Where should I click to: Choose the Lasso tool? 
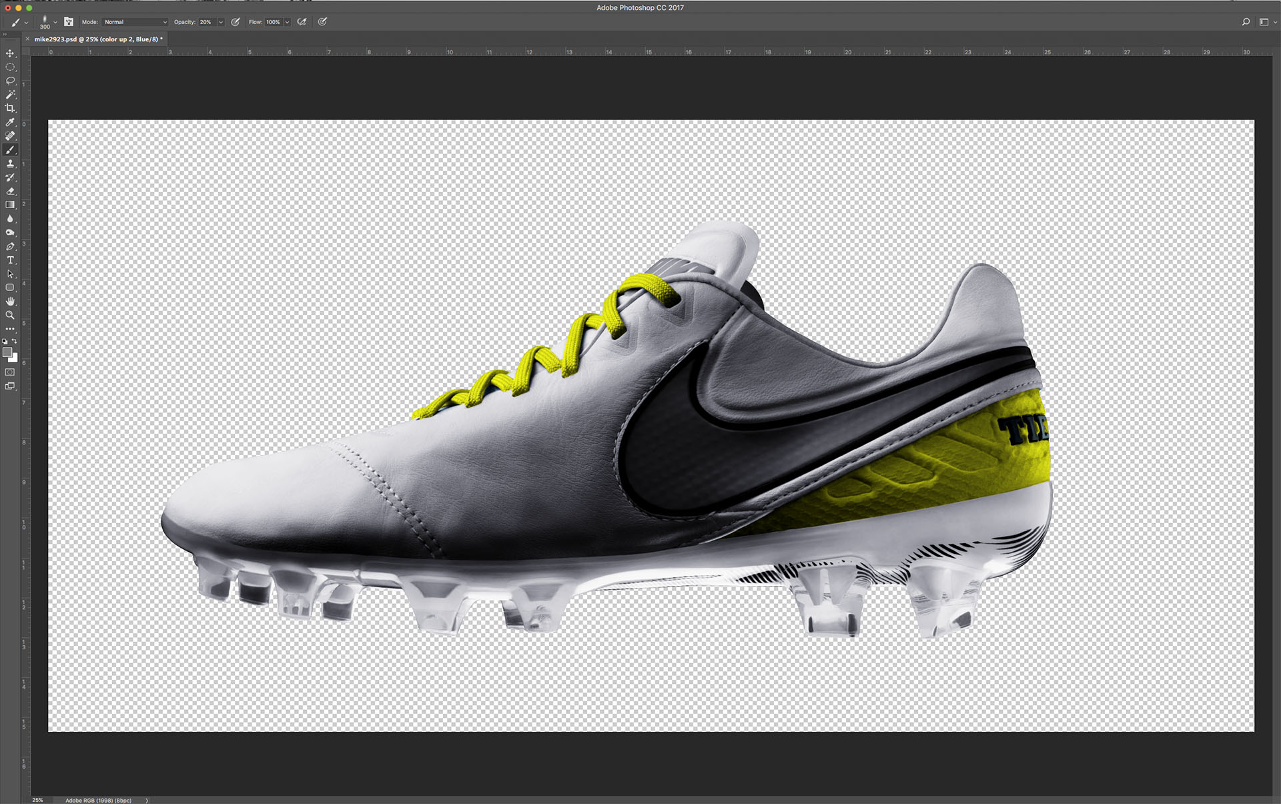(10, 81)
